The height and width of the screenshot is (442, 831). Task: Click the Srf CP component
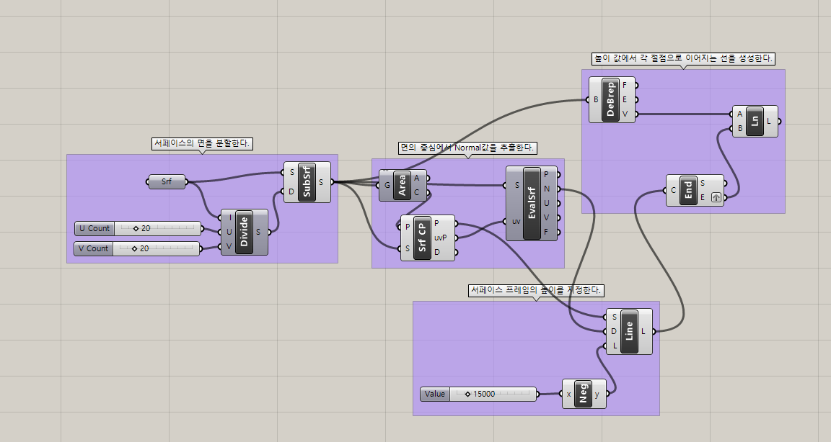point(423,238)
